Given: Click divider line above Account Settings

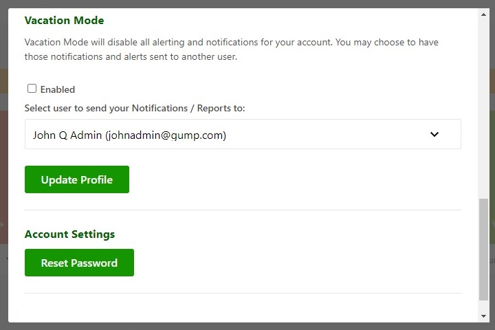Looking at the screenshot, I should (242, 210).
